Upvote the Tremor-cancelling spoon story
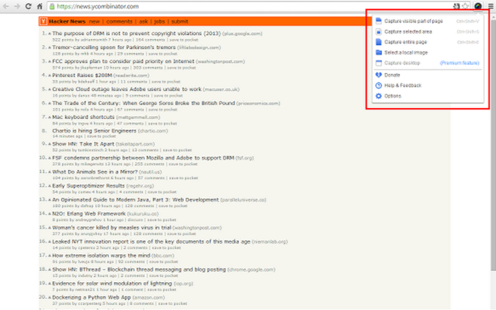 (50, 47)
